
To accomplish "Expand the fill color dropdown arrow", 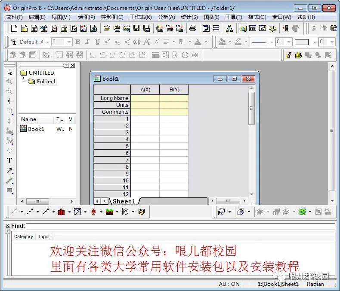I will [x=230, y=42].
